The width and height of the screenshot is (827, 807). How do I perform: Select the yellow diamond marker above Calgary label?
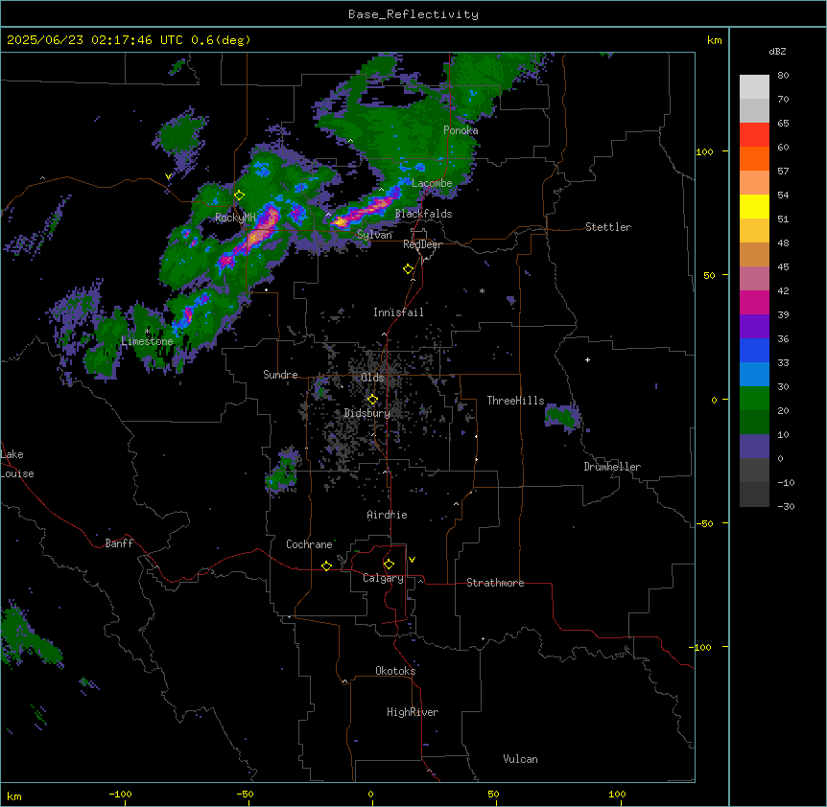pyautogui.click(x=389, y=565)
